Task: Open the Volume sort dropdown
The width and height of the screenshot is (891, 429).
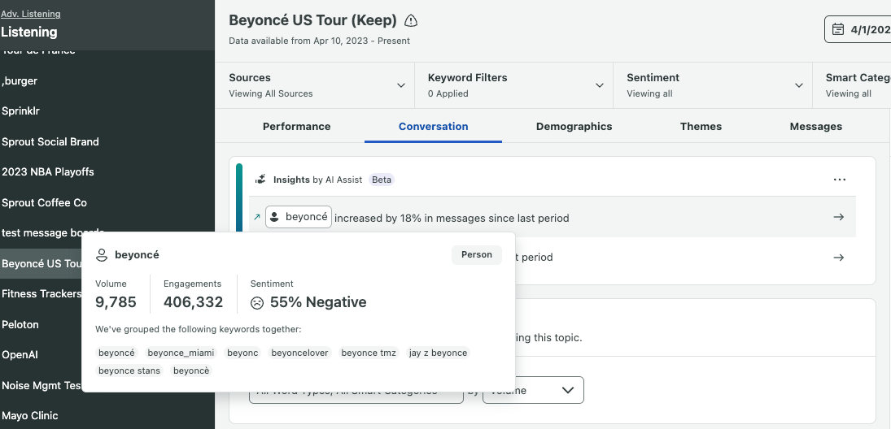Action: pyautogui.click(x=533, y=390)
